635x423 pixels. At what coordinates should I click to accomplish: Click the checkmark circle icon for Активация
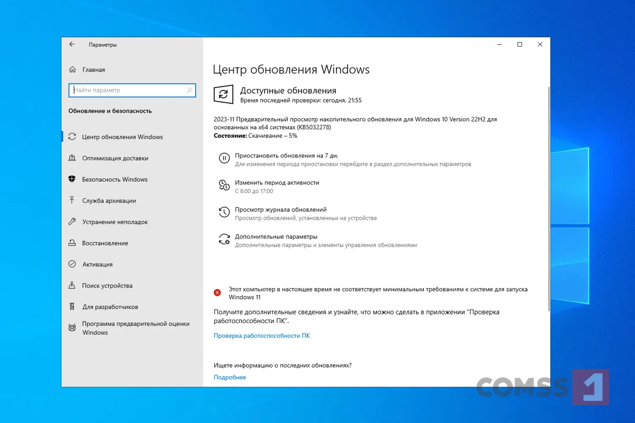72,264
